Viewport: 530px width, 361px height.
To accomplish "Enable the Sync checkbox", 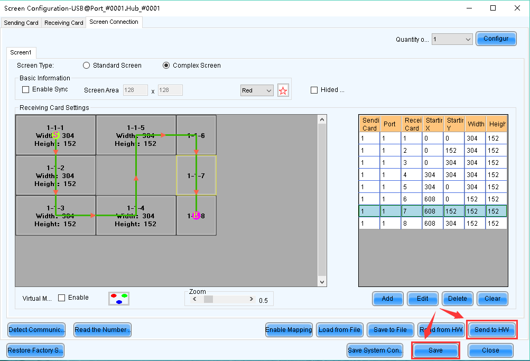I will point(25,90).
